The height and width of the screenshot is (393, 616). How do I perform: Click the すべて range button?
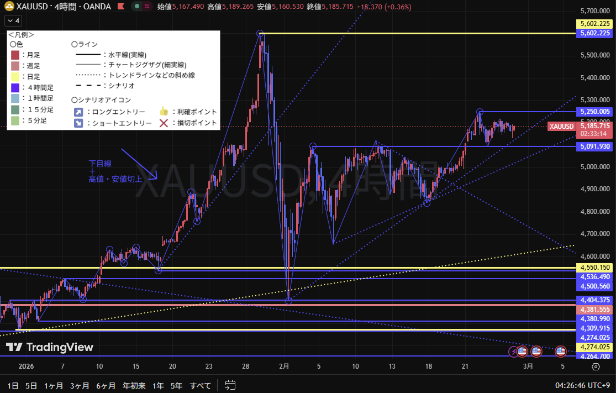pos(200,385)
